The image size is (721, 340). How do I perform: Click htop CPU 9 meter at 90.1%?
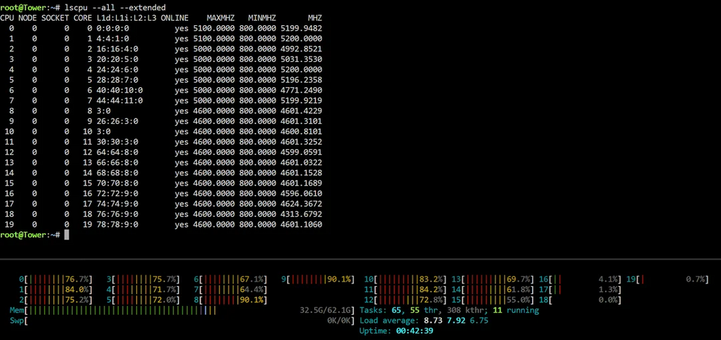(318, 279)
